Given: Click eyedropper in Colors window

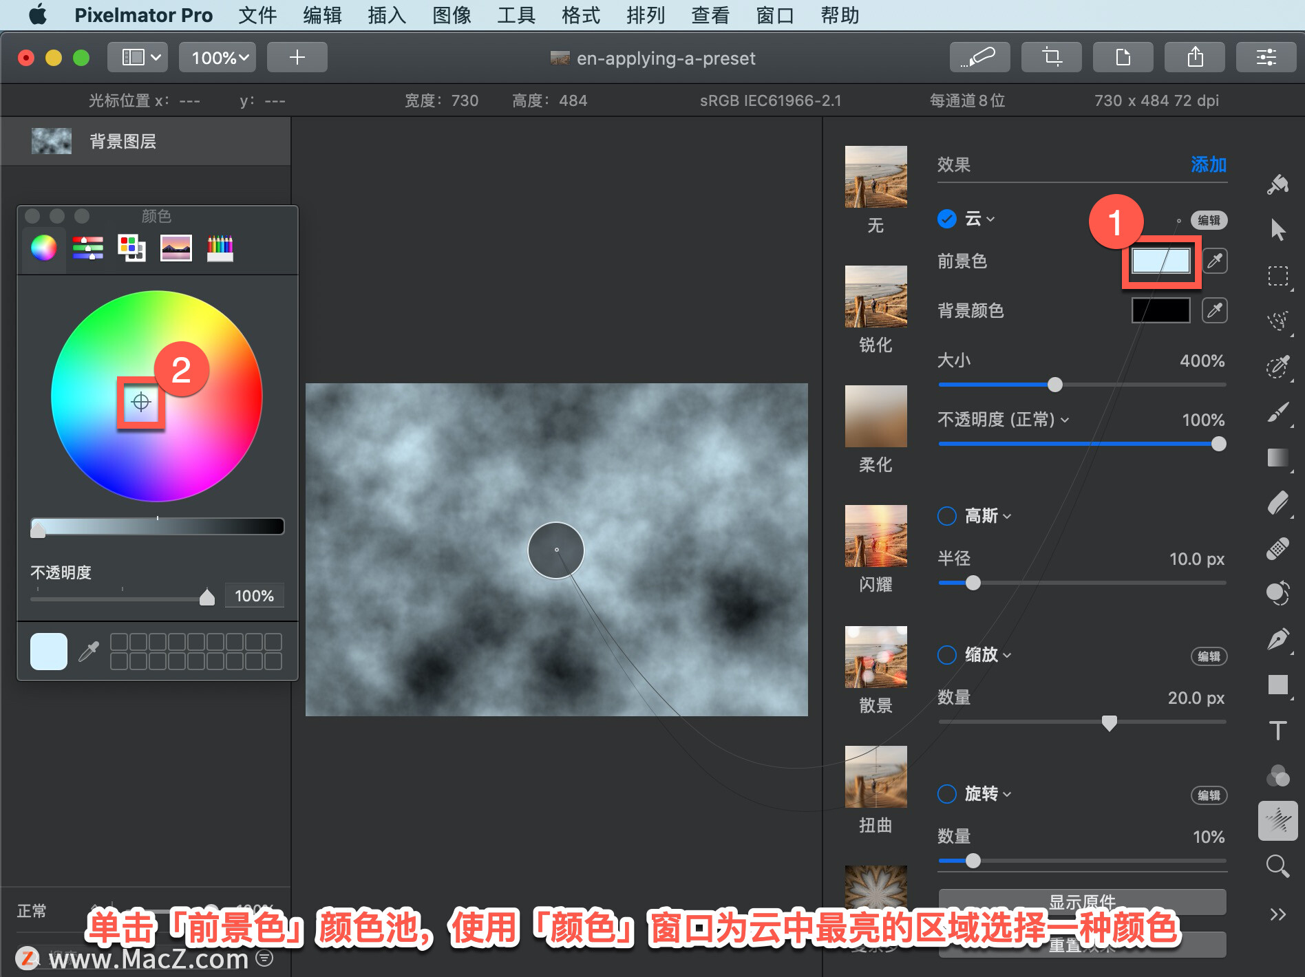Looking at the screenshot, I should tap(89, 651).
